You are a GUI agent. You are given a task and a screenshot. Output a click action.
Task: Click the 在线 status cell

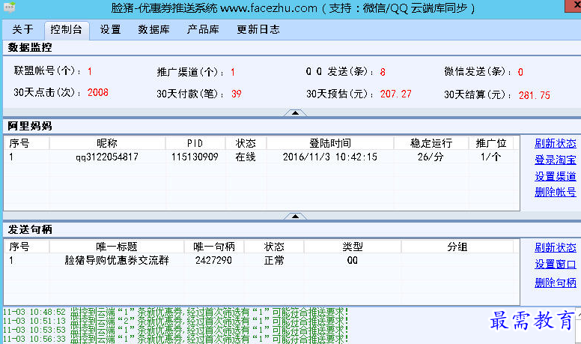[246, 157]
